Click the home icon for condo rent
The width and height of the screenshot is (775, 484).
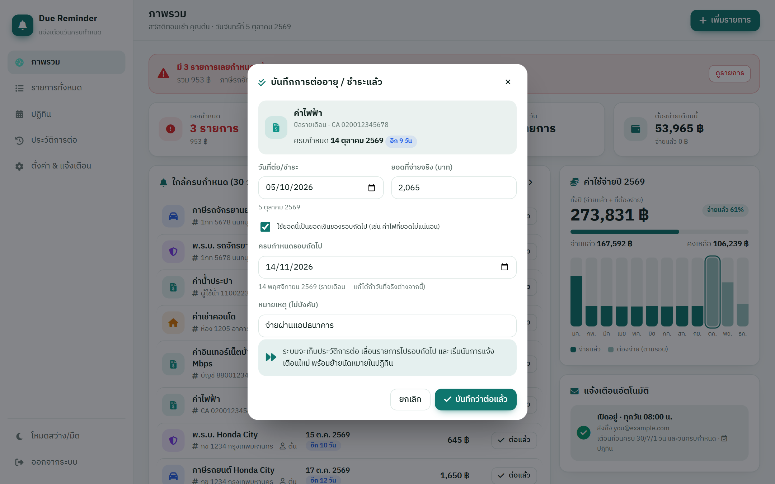[x=173, y=323]
